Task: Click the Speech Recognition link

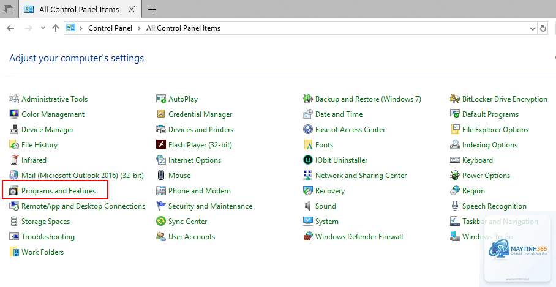Action: (x=494, y=206)
